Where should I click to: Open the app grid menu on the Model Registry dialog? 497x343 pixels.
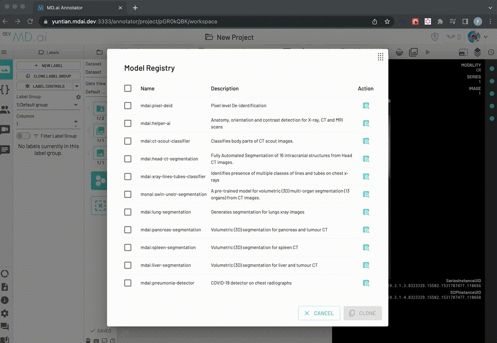coord(380,57)
